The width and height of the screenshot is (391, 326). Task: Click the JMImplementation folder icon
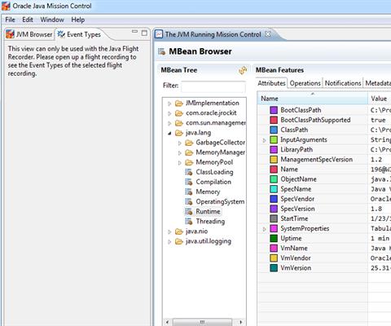179,104
